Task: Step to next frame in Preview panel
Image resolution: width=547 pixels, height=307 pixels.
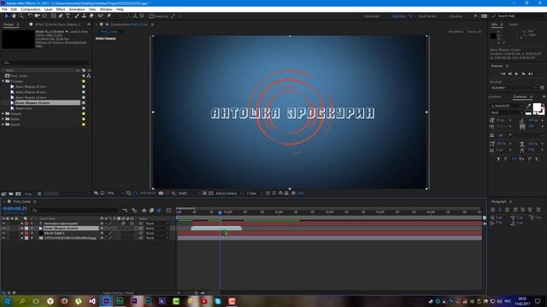Action: [523, 74]
